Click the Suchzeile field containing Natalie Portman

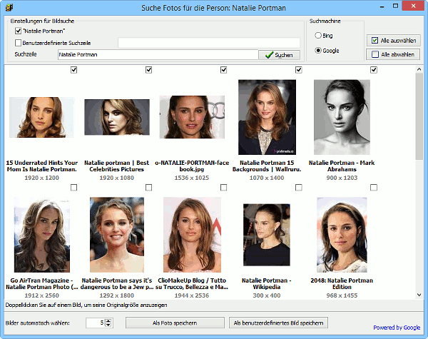158,55
